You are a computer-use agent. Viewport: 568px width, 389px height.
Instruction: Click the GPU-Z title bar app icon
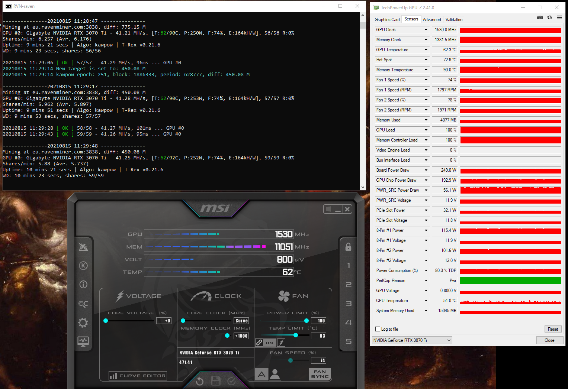[x=376, y=7]
